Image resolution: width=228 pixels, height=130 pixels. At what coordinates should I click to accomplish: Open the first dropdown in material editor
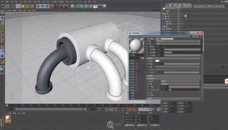pos(178,41)
